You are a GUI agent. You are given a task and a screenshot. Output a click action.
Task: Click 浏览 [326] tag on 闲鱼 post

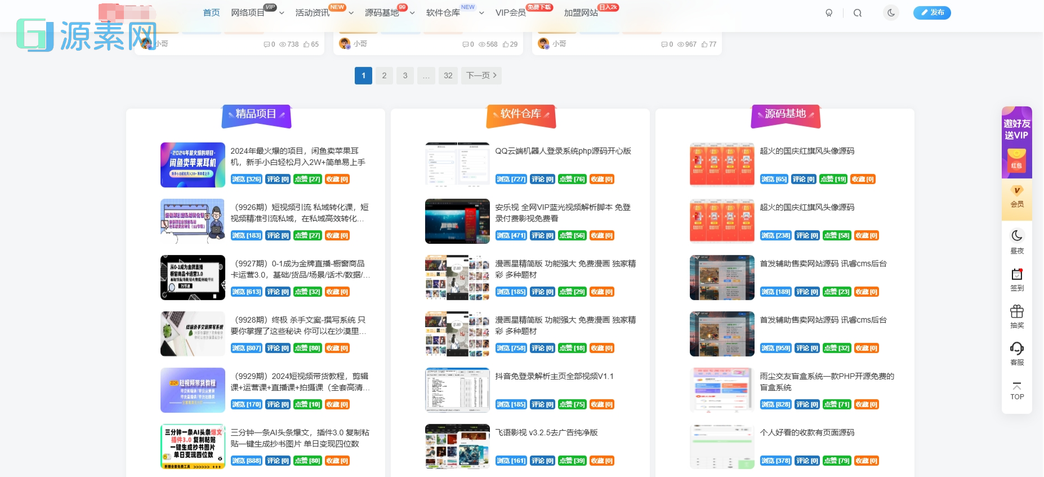pyautogui.click(x=247, y=179)
